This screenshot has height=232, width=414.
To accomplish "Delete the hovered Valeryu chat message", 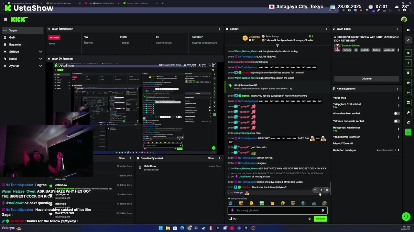I will click(x=327, y=190).
